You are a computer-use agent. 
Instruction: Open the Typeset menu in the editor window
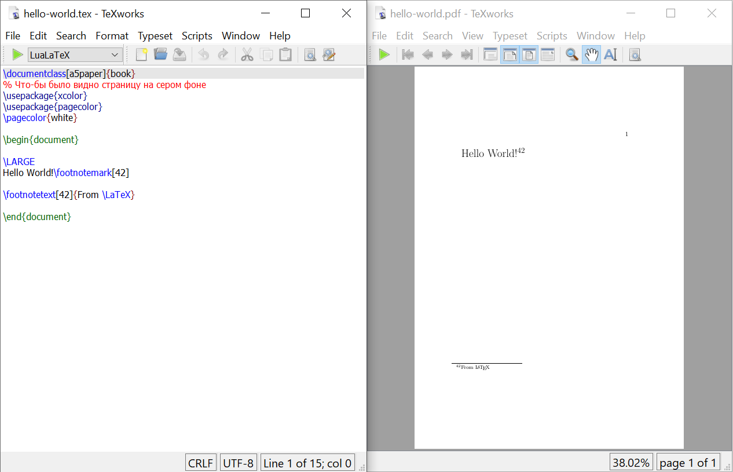click(155, 36)
